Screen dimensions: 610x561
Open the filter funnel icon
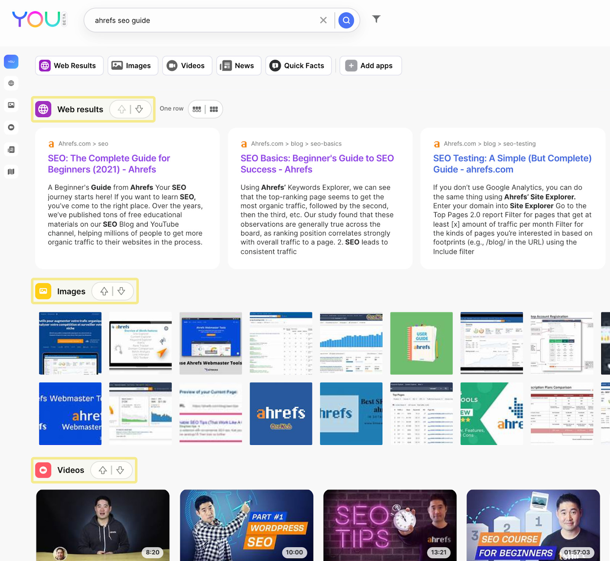coord(376,19)
